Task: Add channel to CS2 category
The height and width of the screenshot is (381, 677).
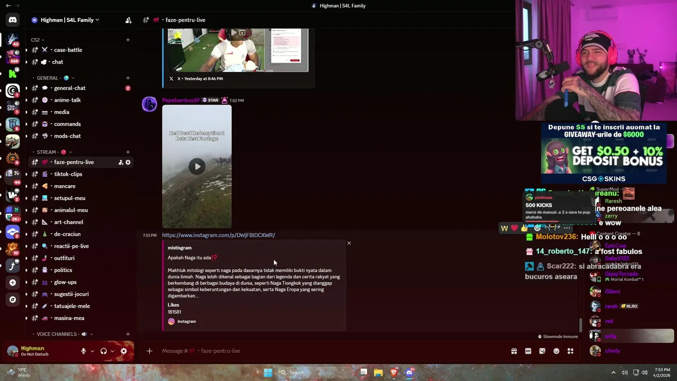Action: pos(127,40)
